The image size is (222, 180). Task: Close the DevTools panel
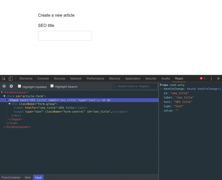218,78
